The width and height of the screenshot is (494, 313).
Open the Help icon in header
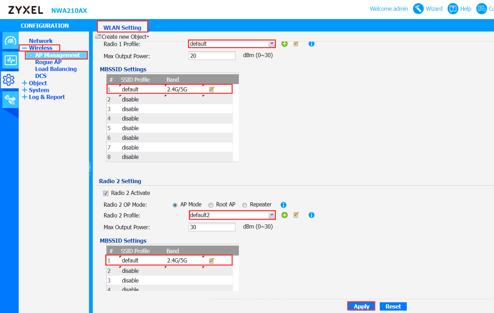tap(453, 9)
